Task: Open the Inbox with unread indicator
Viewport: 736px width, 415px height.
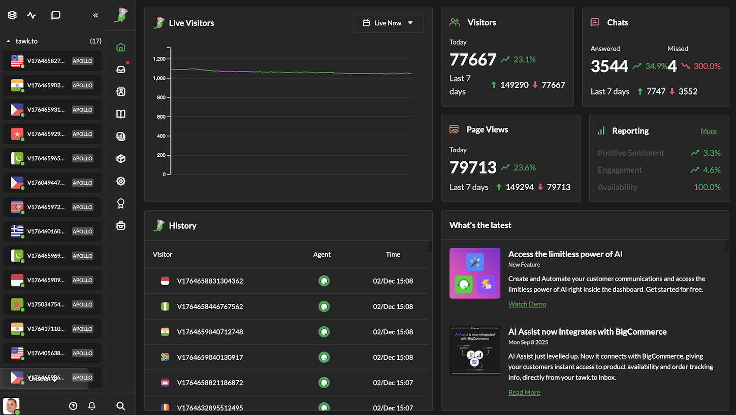Action: pyautogui.click(x=120, y=68)
